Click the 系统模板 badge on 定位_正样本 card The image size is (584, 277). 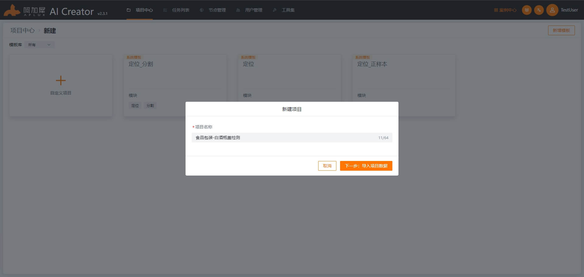coord(363,57)
